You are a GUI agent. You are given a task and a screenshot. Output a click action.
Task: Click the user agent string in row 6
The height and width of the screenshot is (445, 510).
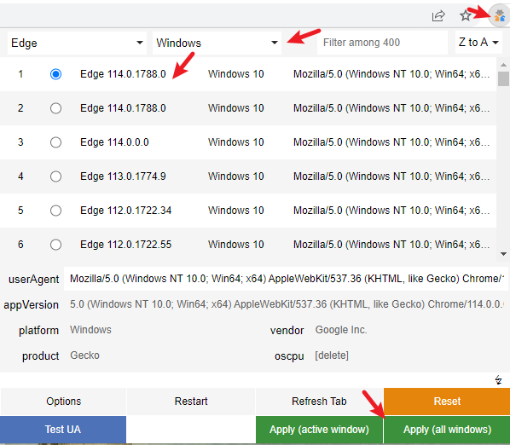coord(391,245)
